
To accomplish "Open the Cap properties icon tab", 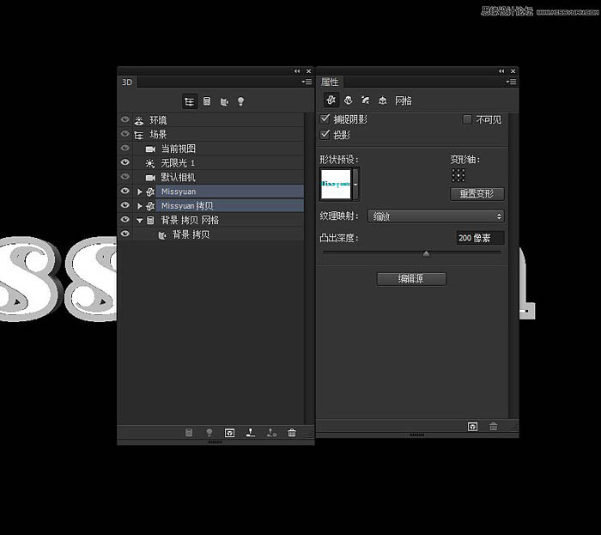I will tap(365, 100).
